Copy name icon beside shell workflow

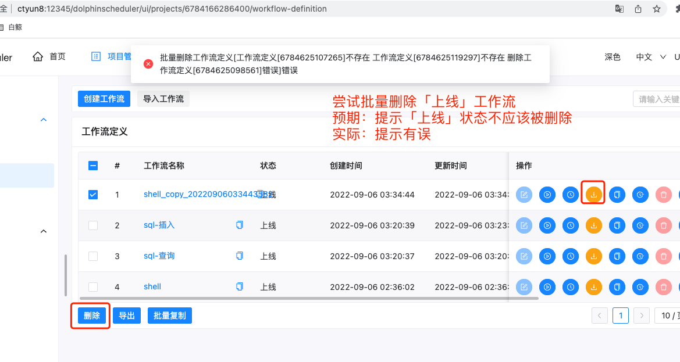coord(240,286)
